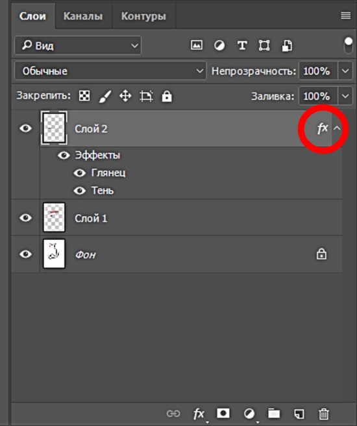
Task: Create a new group folder
Action: (274, 414)
